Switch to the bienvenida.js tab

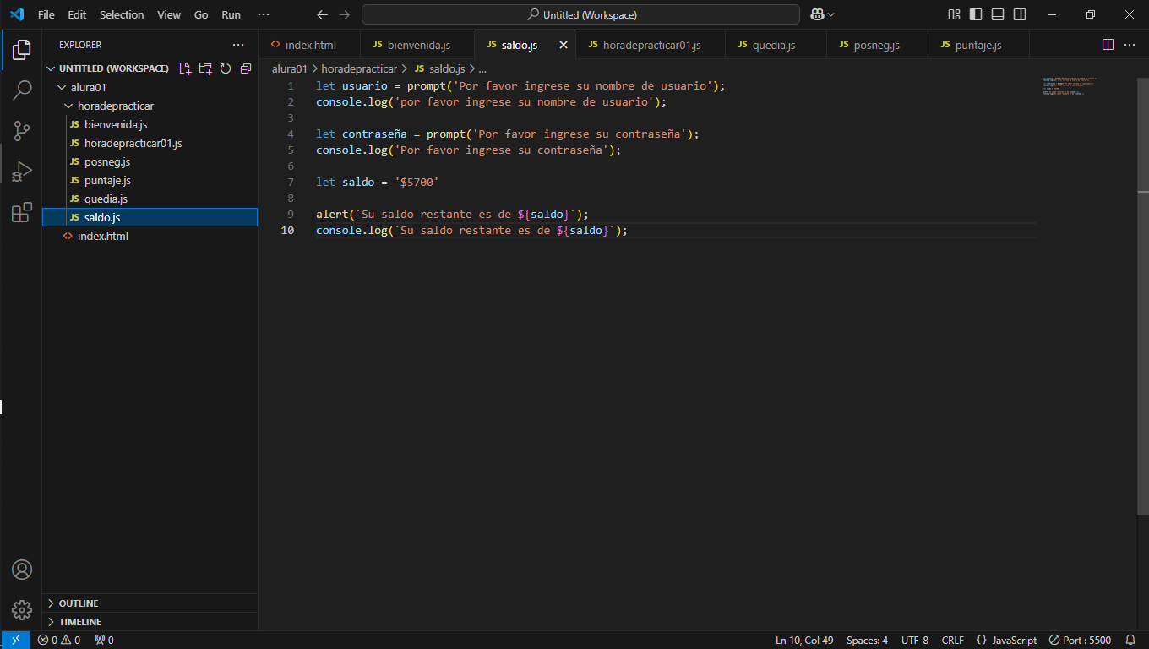418,45
